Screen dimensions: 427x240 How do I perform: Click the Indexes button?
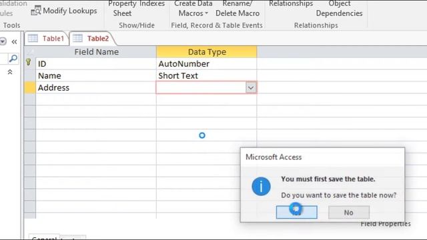[x=152, y=4]
